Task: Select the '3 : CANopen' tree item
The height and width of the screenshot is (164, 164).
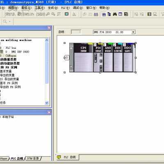Action: (x=8, y=56)
